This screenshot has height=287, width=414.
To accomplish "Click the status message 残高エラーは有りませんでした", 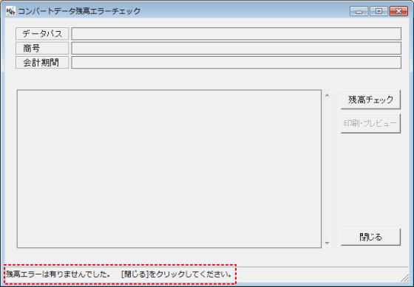I will click(58, 274).
